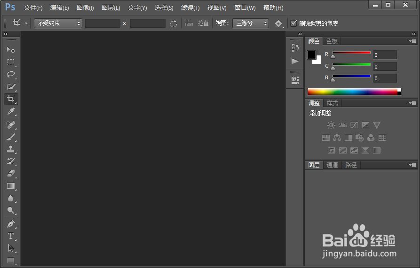Collapse right panels double-arrow

(414, 34)
